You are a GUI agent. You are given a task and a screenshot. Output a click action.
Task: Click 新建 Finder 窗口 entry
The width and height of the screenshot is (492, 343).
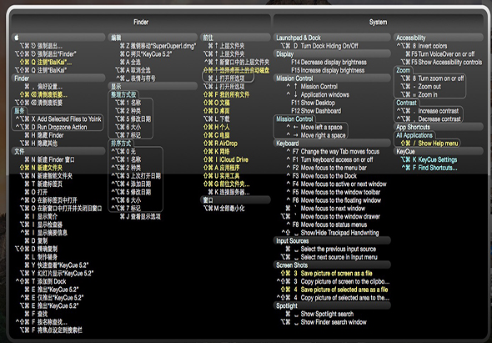click(49, 160)
